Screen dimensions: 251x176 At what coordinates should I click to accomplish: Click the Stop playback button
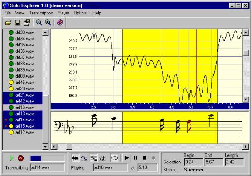(145, 158)
